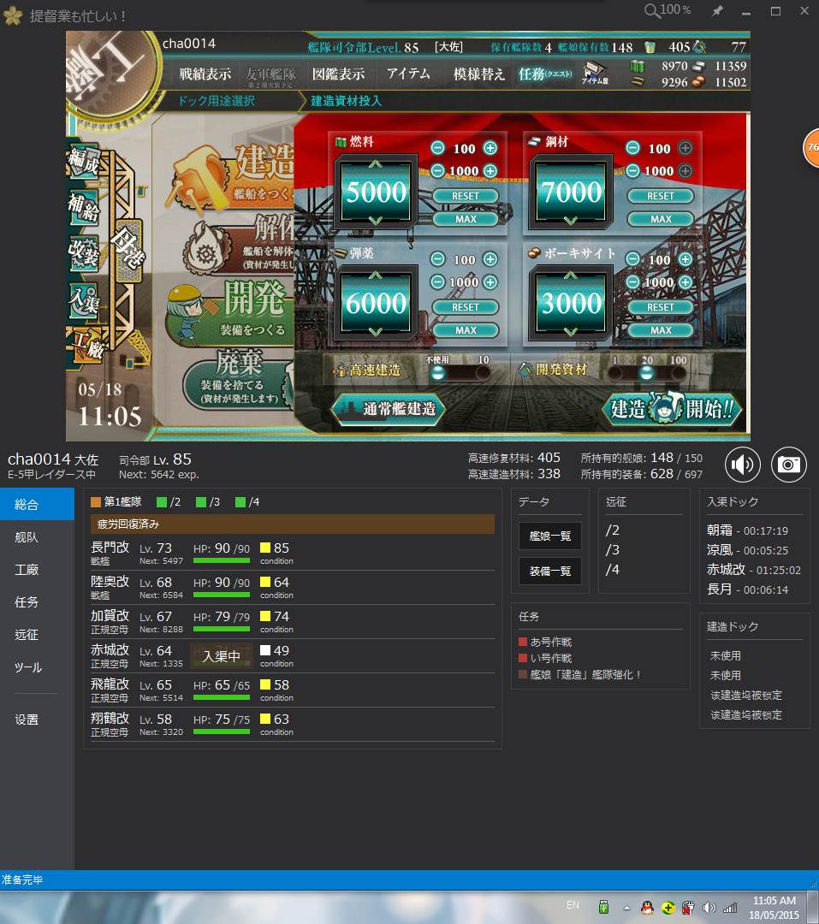Open 装備一覧 equipment list
Image resolution: width=819 pixels, height=924 pixels.
(550, 571)
